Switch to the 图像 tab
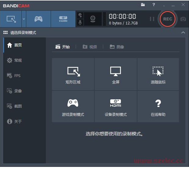This screenshot has width=189, height=169. 117,47
